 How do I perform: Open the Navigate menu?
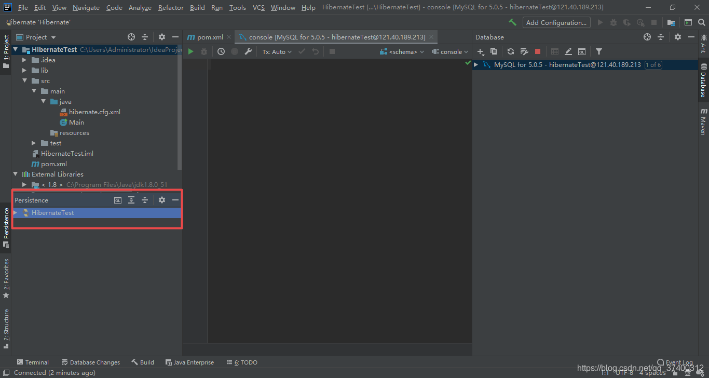pos(86,8)
